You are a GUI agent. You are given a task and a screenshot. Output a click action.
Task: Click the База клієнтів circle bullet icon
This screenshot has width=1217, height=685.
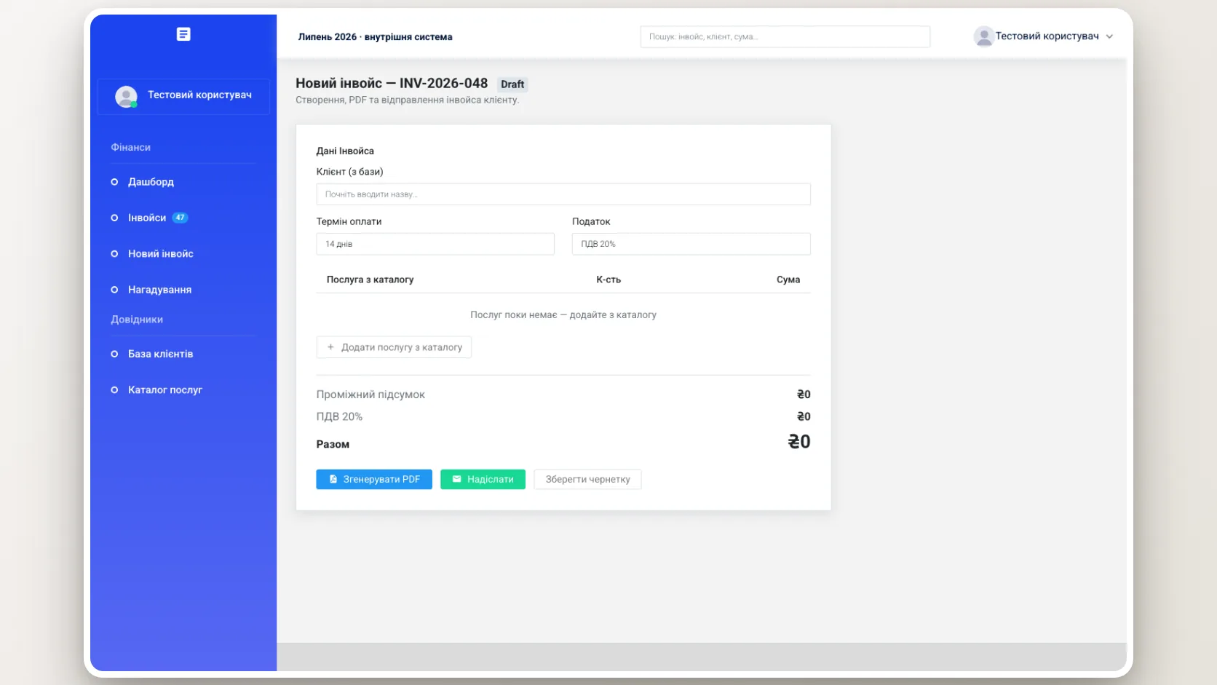114,354
